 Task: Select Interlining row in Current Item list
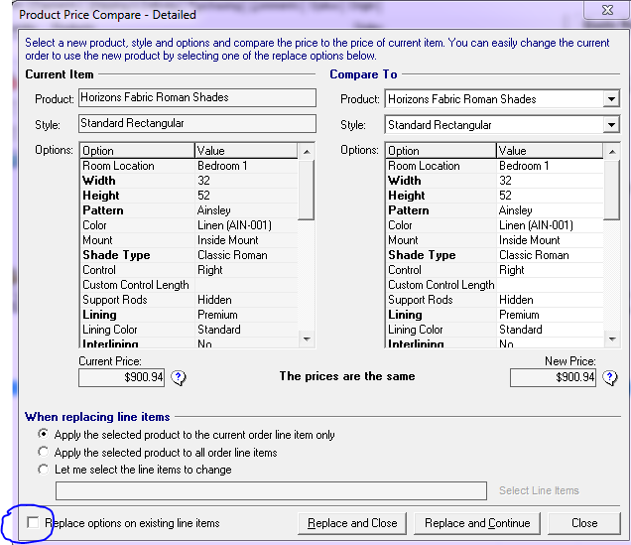tap(189, 342)
